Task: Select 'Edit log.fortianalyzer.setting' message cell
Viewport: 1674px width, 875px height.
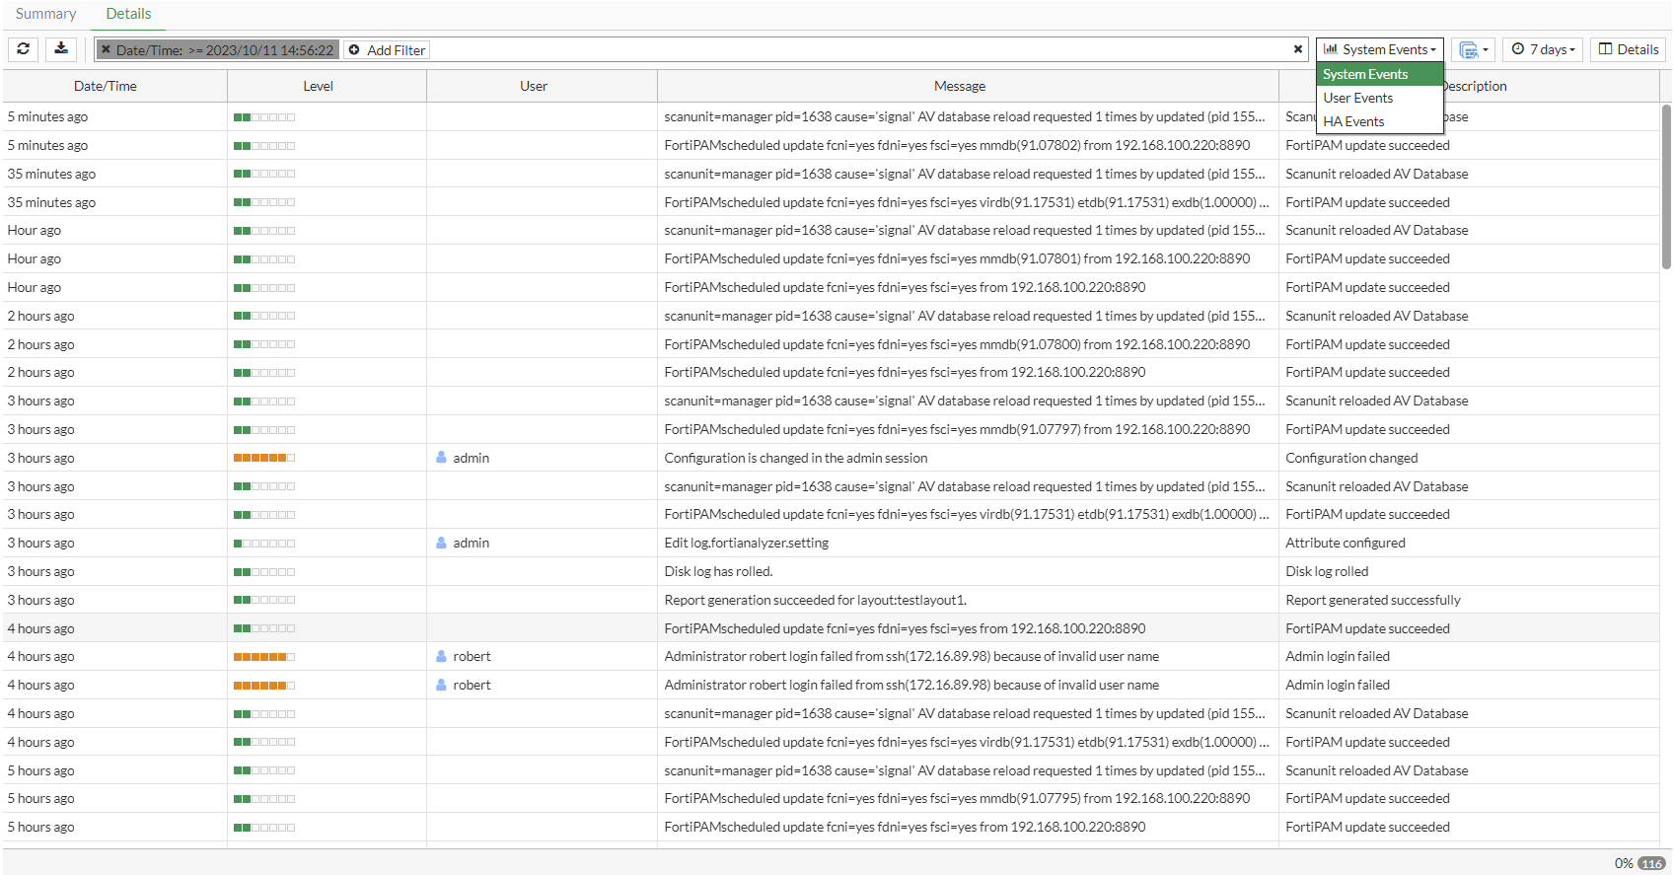Action: click(x=968, y=543)
